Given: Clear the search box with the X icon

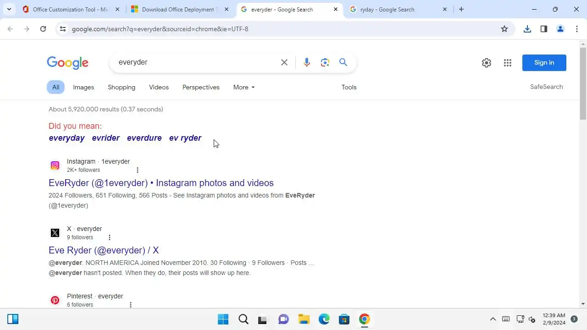Looking at the screenshot, I should click(x=284, y=62).
